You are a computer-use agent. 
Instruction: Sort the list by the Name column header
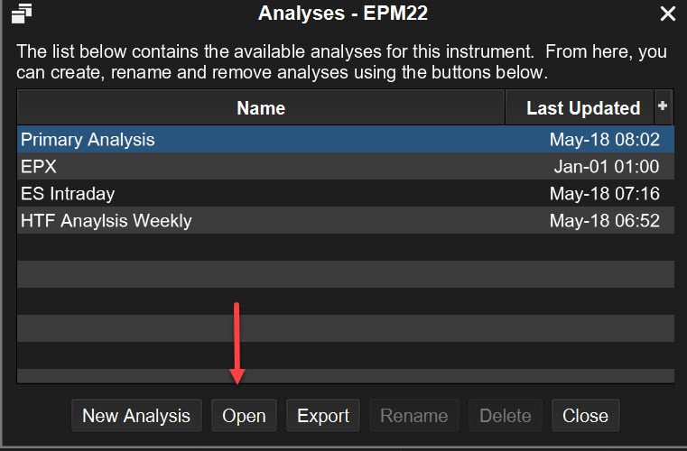coord(261,108)
